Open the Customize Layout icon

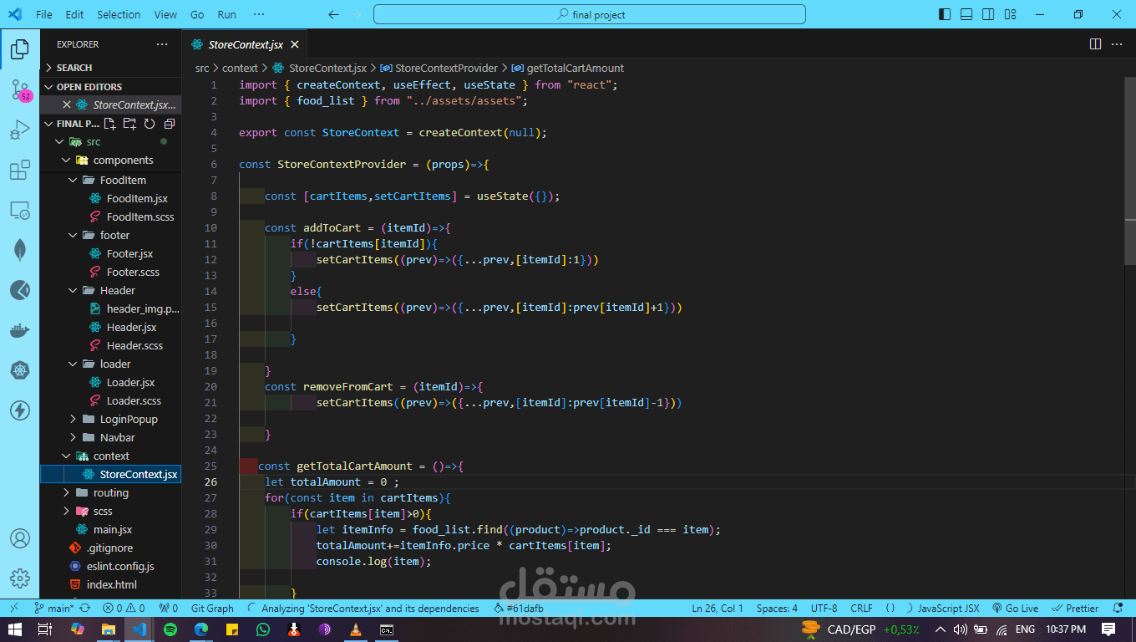[1011, 14]
